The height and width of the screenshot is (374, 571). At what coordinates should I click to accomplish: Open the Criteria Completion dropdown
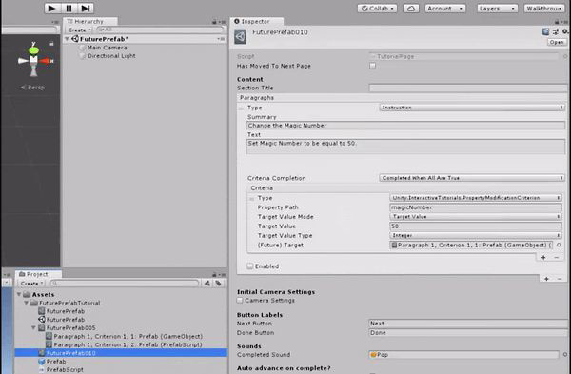click(x=472, y=178)
